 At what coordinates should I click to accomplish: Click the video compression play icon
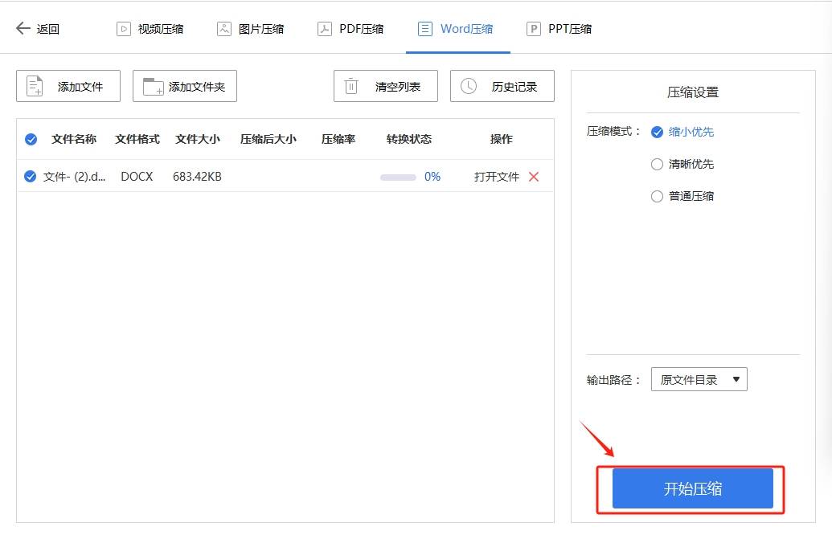tap(124, 29)
